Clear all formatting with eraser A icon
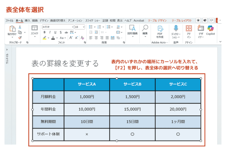Image resolution: width=226 pixels, height=154 pixels. [x=82, y=38]
